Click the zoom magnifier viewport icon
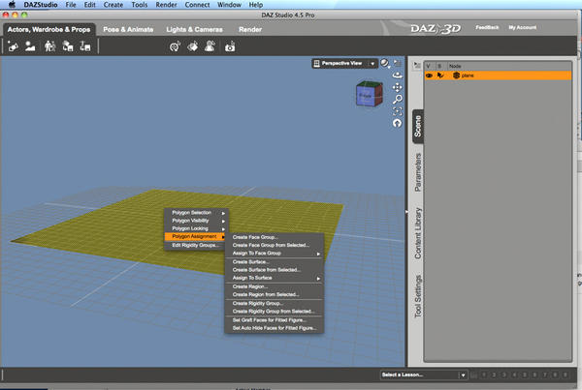The height and width of the screenshot is (390, 582). pos(398,99)
